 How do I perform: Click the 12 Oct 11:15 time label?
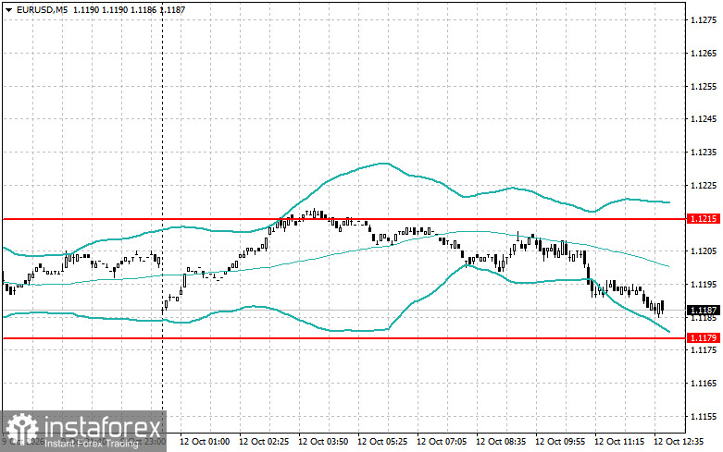coord(619,442)
